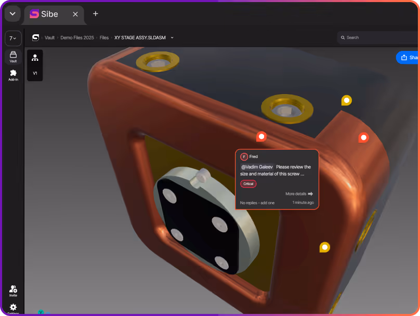Click the comment text about screw size
Image resolution: width=420 pixels, height=316 pixels.
pos(275,170)
